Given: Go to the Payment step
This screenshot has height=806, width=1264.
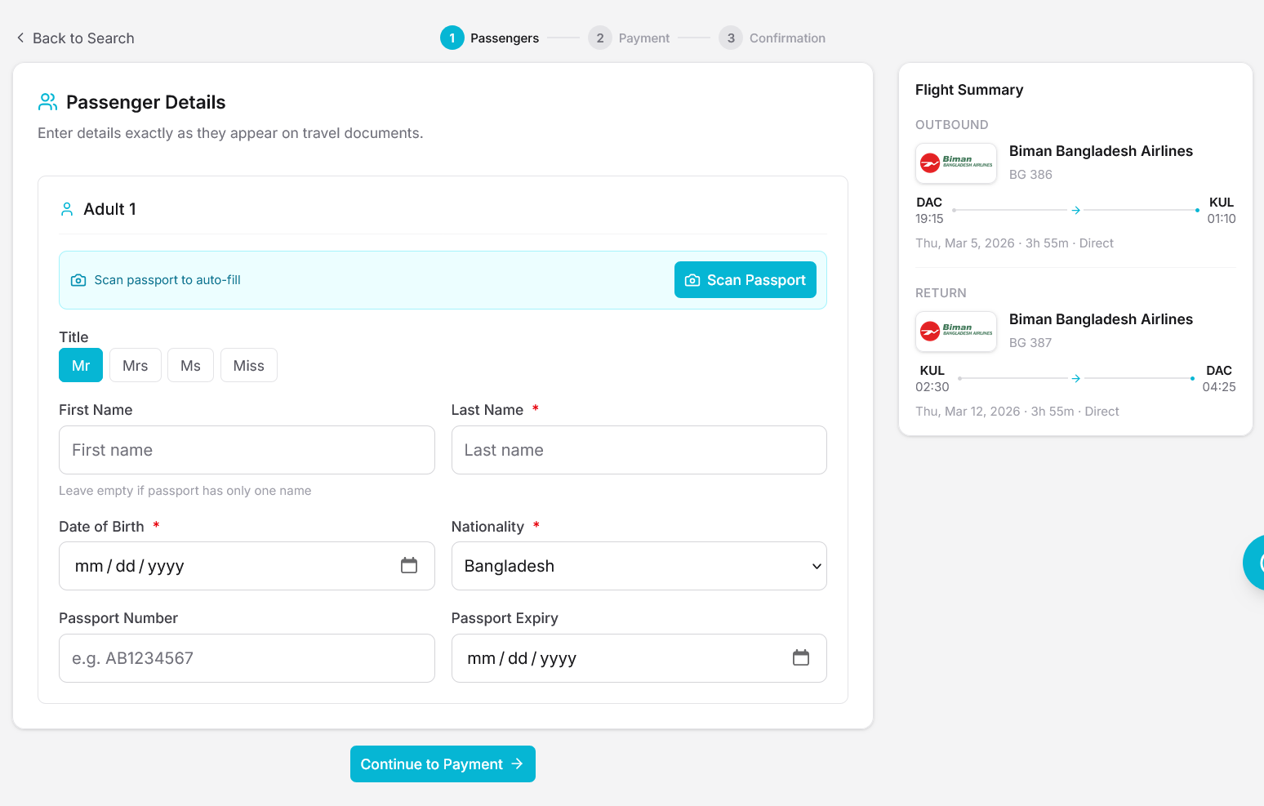Looking at the screenshot, I should click(x=630, y=38).
